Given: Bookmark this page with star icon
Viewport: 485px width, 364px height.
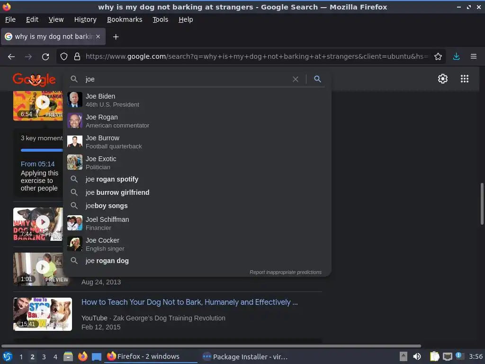Looking at the screenshot, I should point(438,57).
